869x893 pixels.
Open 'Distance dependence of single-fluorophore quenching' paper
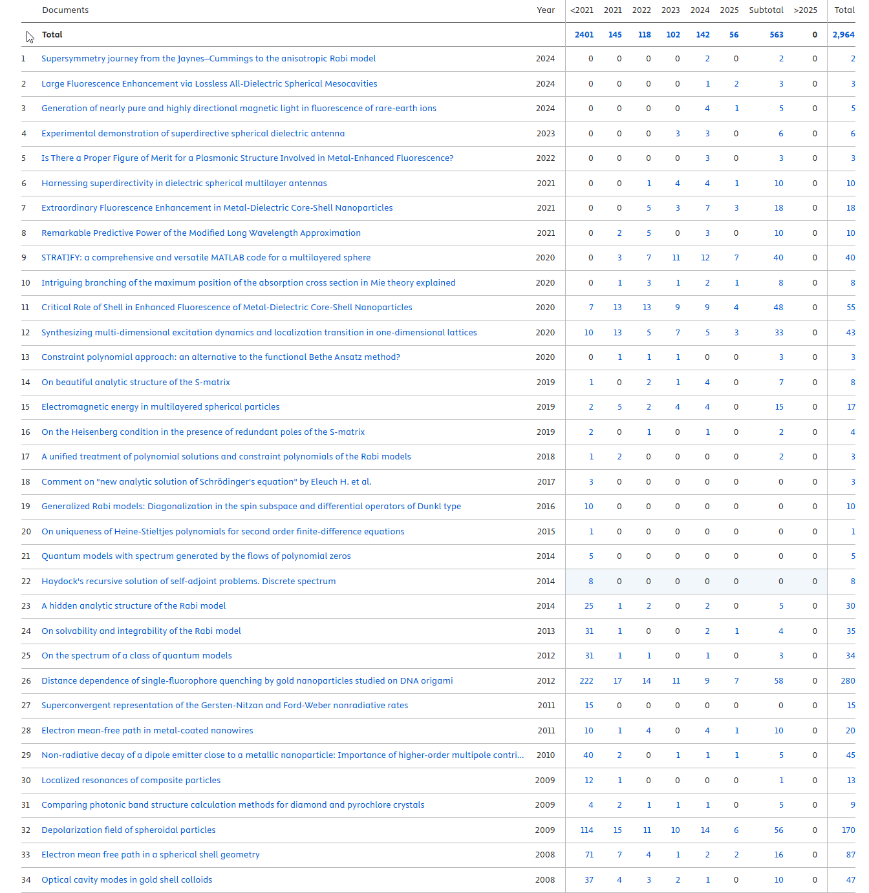247,681
